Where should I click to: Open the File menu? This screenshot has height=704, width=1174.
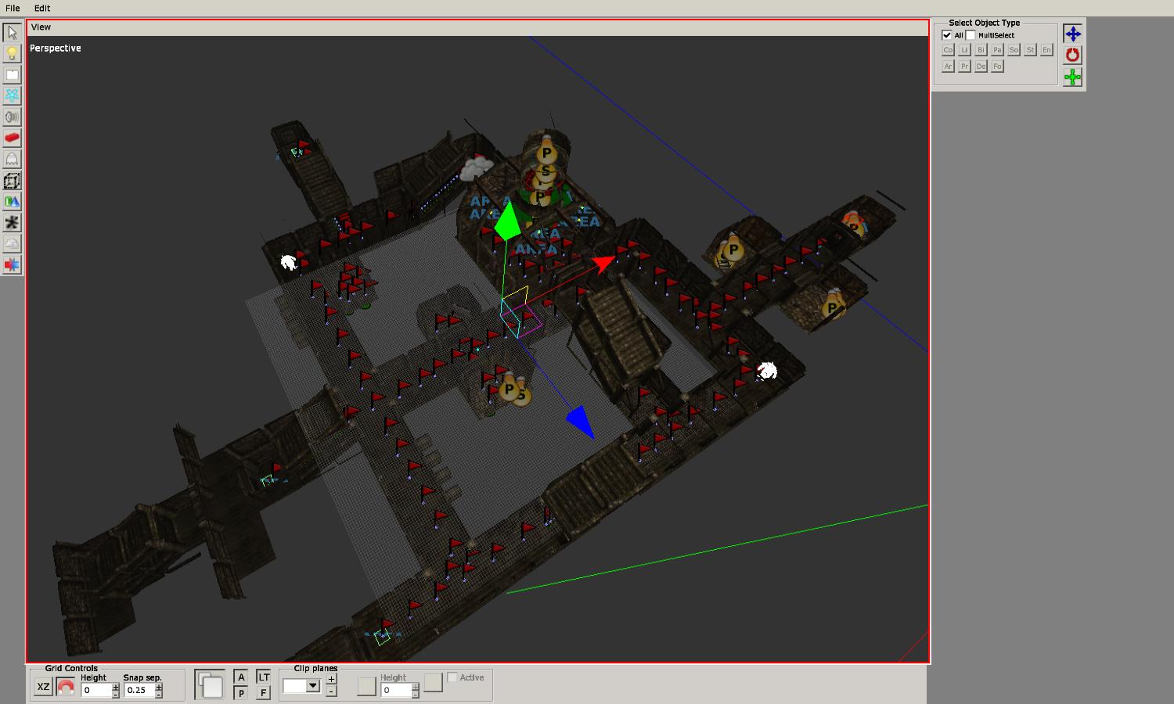pyautogui.click(x=13, y=8)
